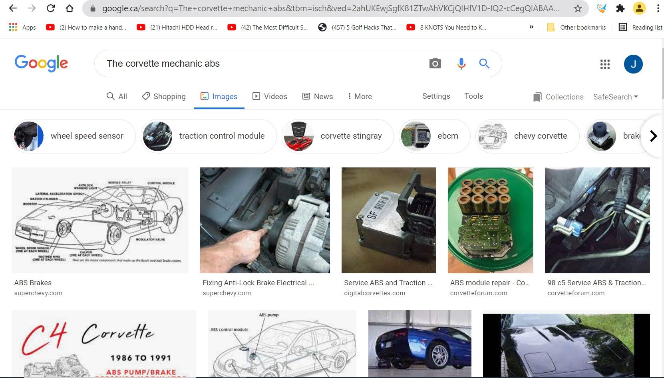The height and width of the screenshot is (378, 664).
Task: Open '98 c5 Service ABS & Traction...' link
Action: pyautogui.click(x=596, y=283)
